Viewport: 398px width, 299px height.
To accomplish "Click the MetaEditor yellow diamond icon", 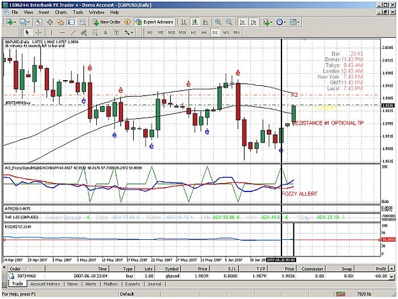I will 127,22.
